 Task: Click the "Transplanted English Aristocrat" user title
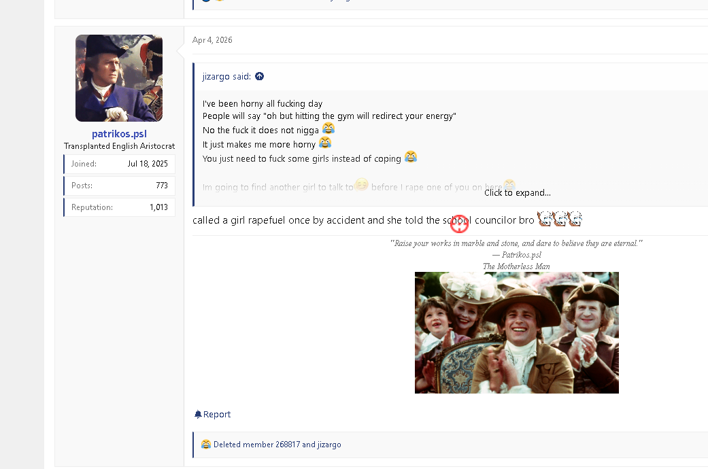119,146
